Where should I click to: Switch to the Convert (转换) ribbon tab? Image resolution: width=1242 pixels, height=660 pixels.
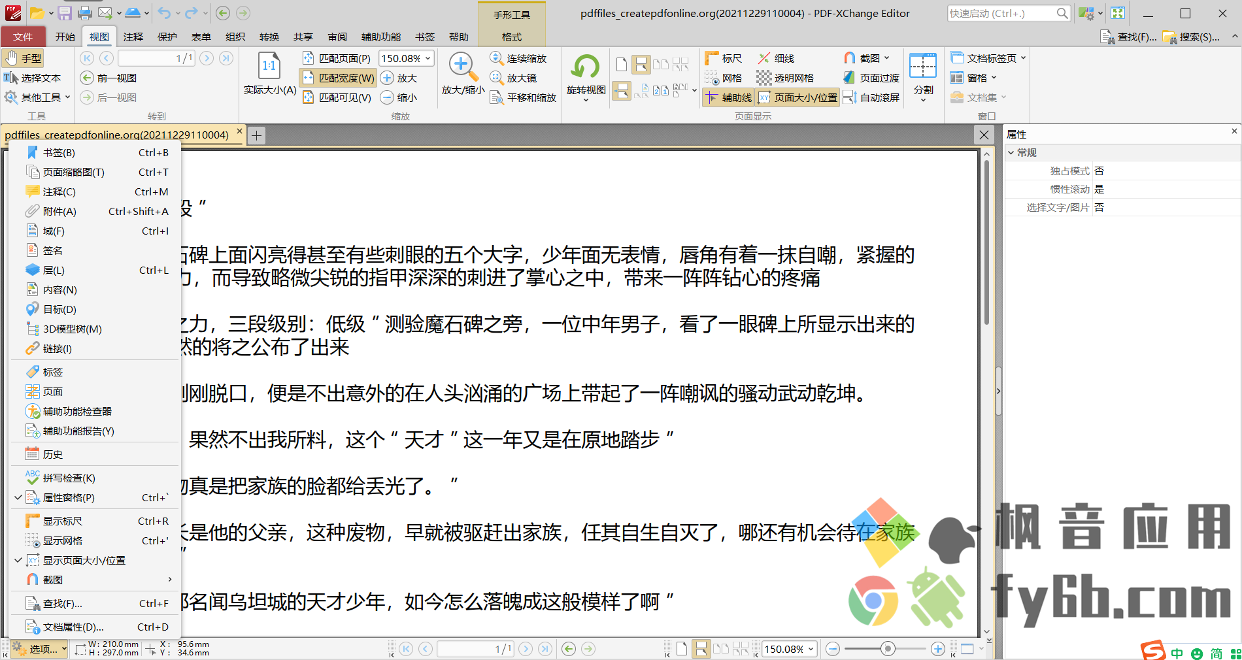269,37
